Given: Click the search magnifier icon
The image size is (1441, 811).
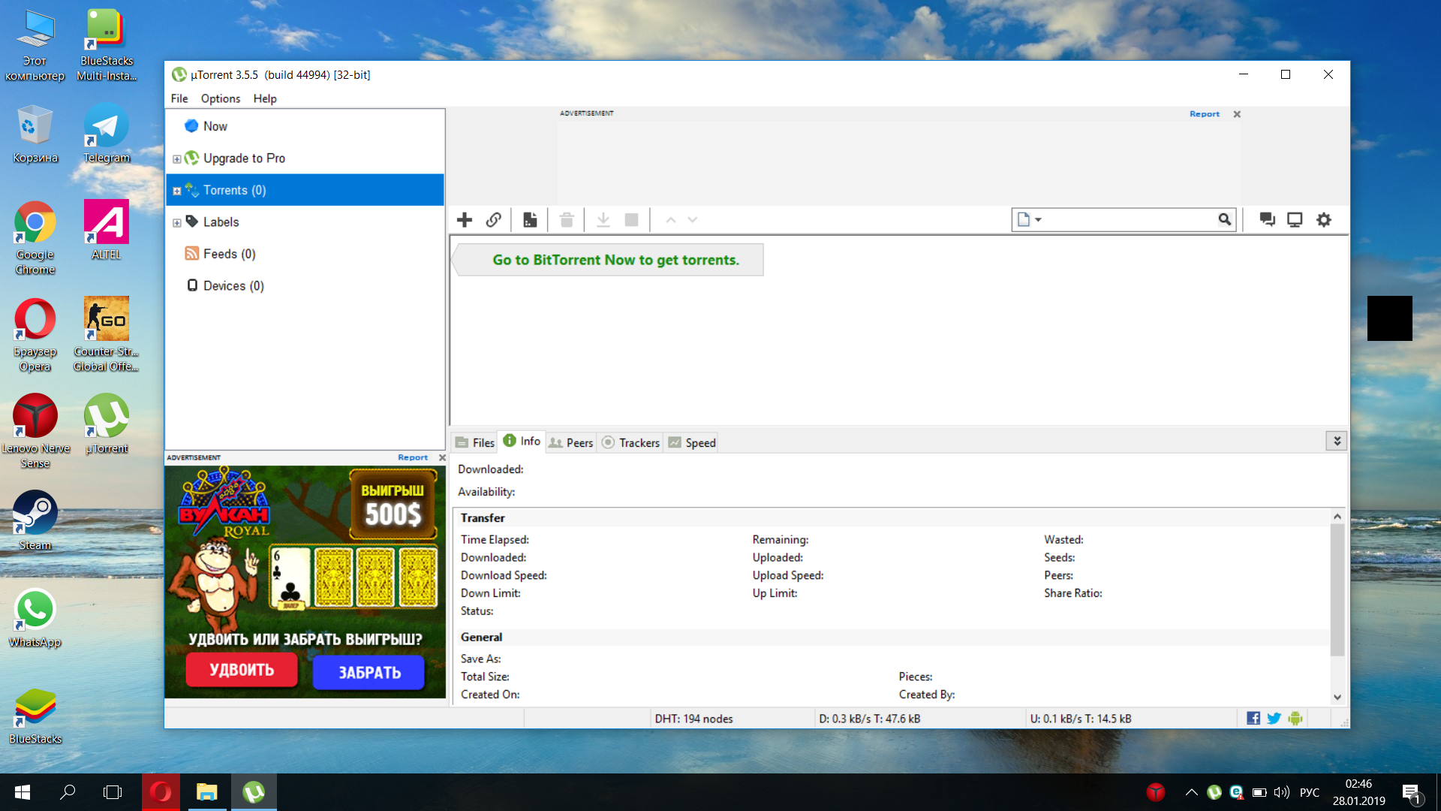Looking at the screenshot, I should point(1225,220).
